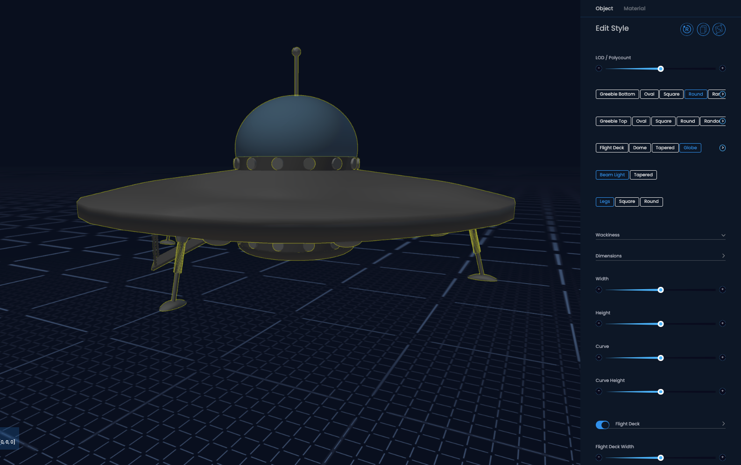Click the randomize dice icon
This screenshot has width=741, height=465.
click(719, 29)
